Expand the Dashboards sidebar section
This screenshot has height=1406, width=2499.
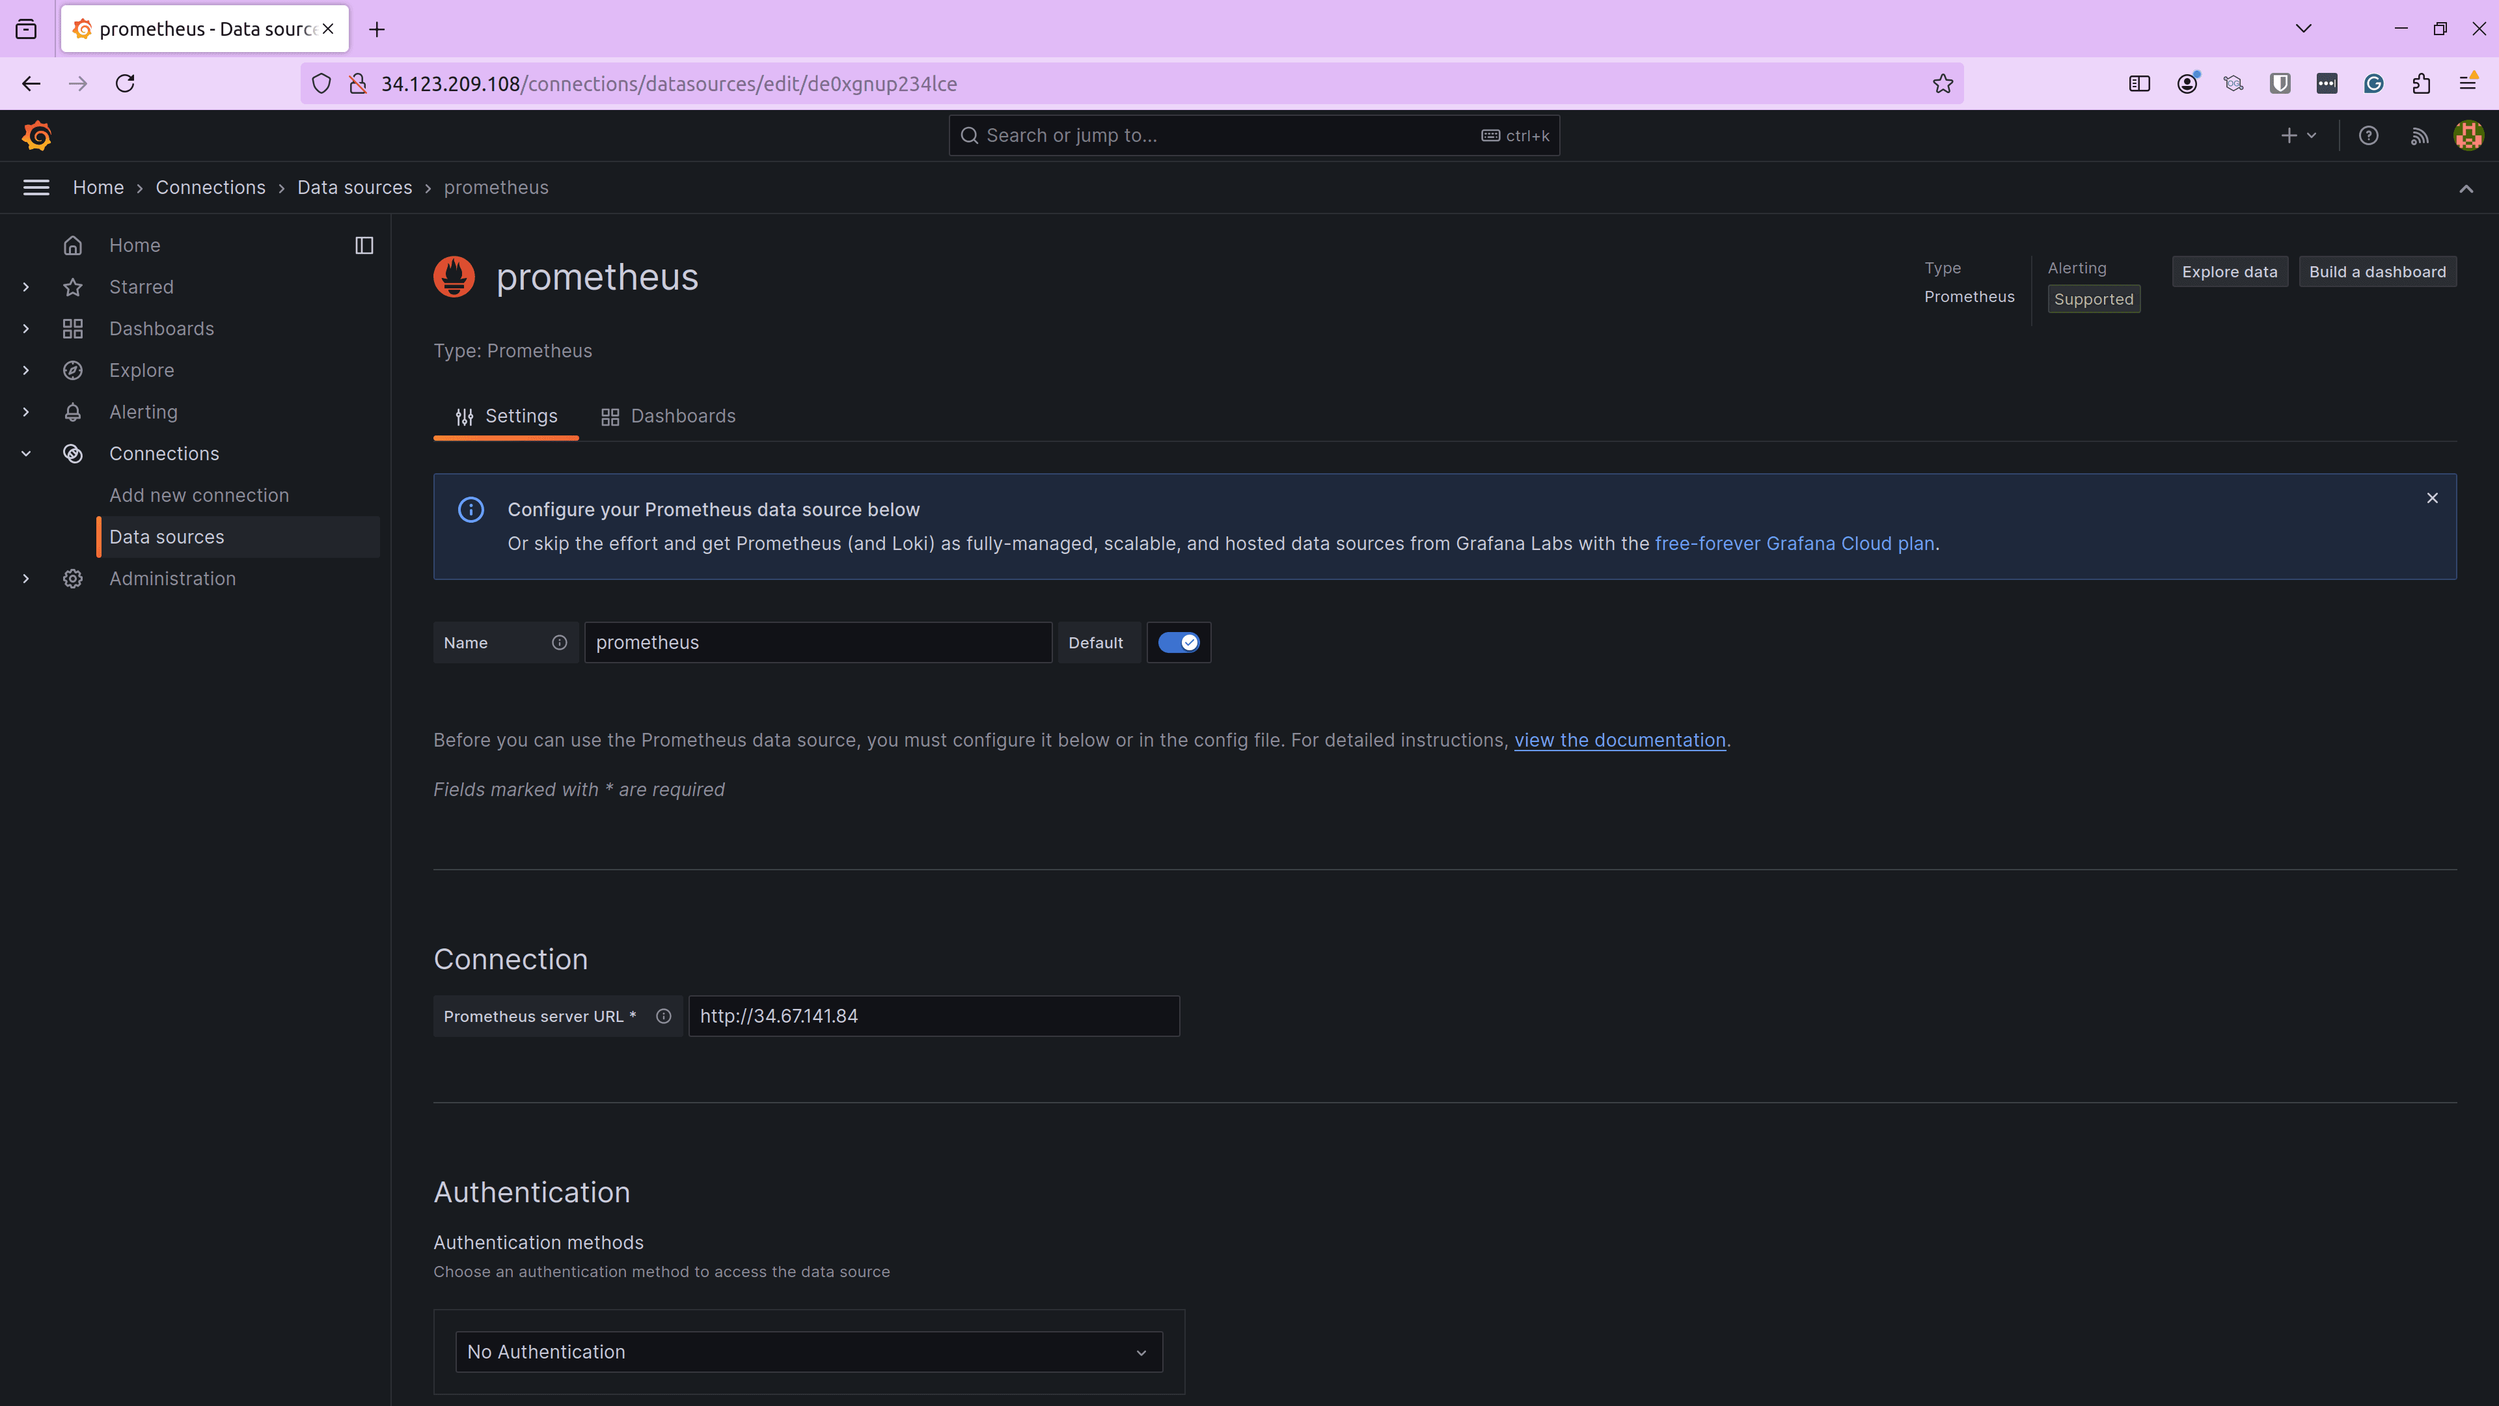[x=26, y=329]
